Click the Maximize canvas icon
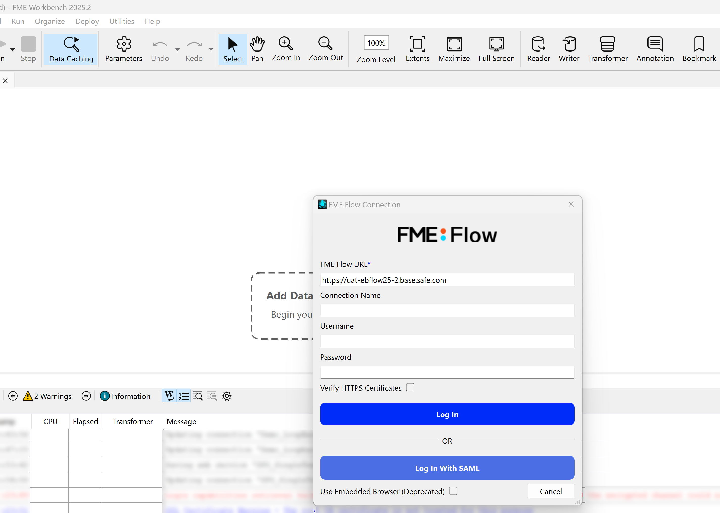This screenshot has width=720, height=513. tap(454, 49)
